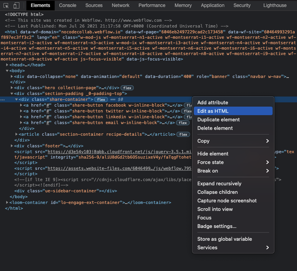Toggle flex badge on hero collection-page div
The height and width of the screenshot is (271, 297).
(x=127, y=88)
